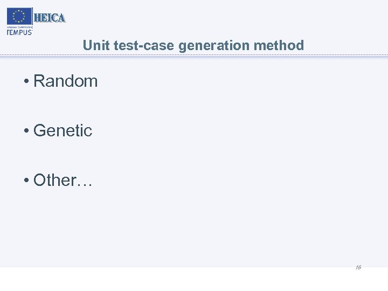Click the EU flag logo
Screen dimensions: 388x291
coord(19,16)
